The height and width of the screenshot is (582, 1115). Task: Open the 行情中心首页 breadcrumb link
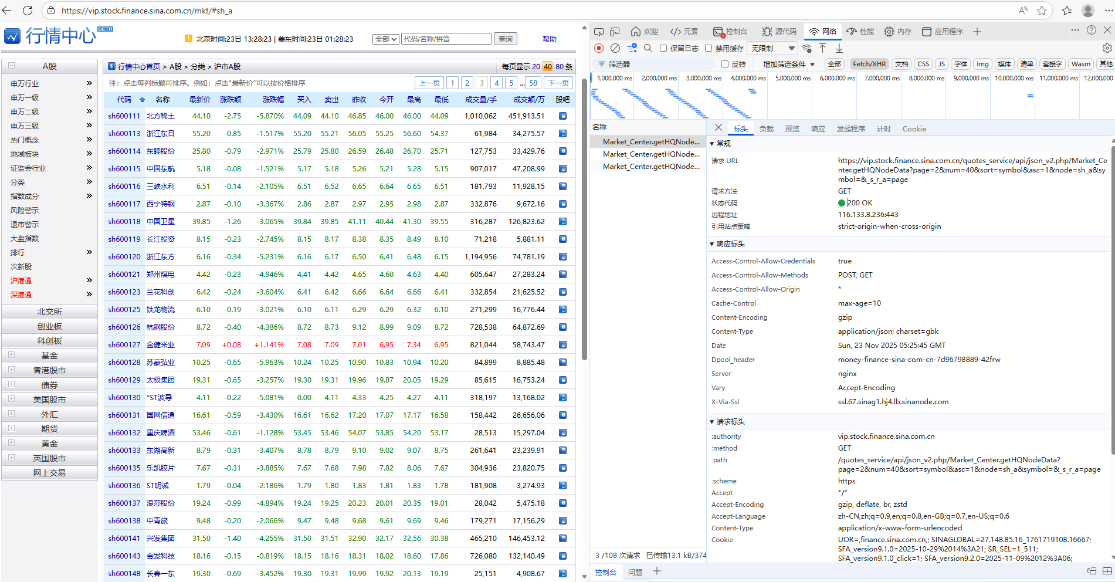click(139, 67)
